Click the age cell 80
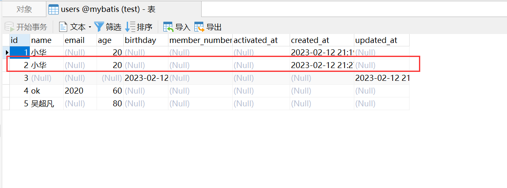Screen dimensions: 507x188 point(110,103)
